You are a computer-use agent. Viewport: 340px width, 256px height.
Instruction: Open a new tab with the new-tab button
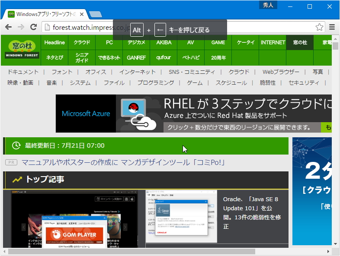pyautogui.click(x=96, y=14)
